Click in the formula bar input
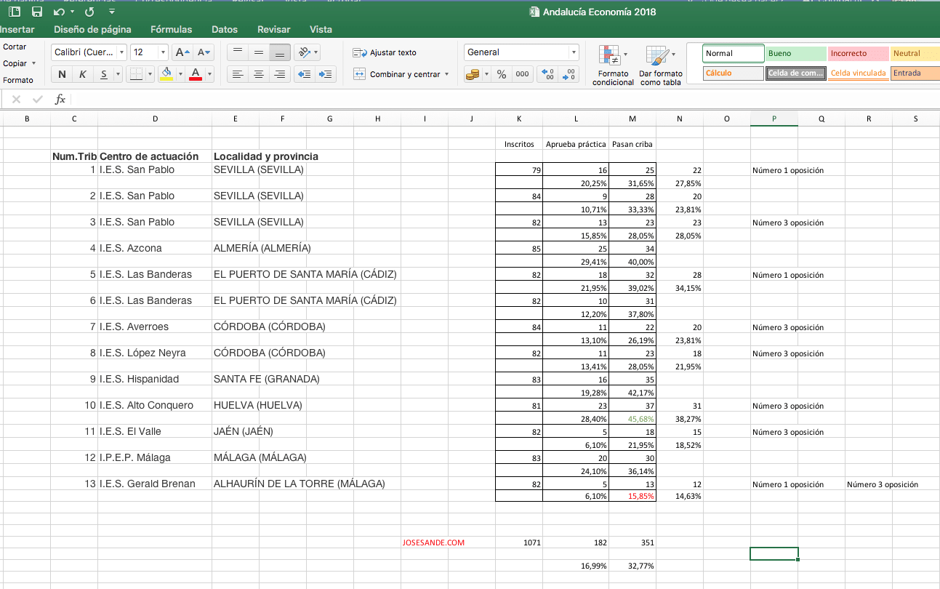Image resolution: width=940 pixels, height=589 pixels. click(x=505, y=100)
